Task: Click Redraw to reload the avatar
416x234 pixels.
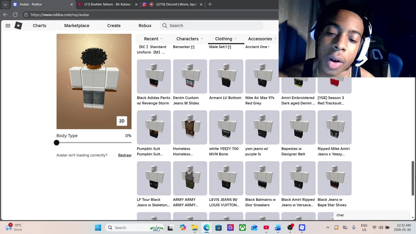Action: (x=125, y=155)
